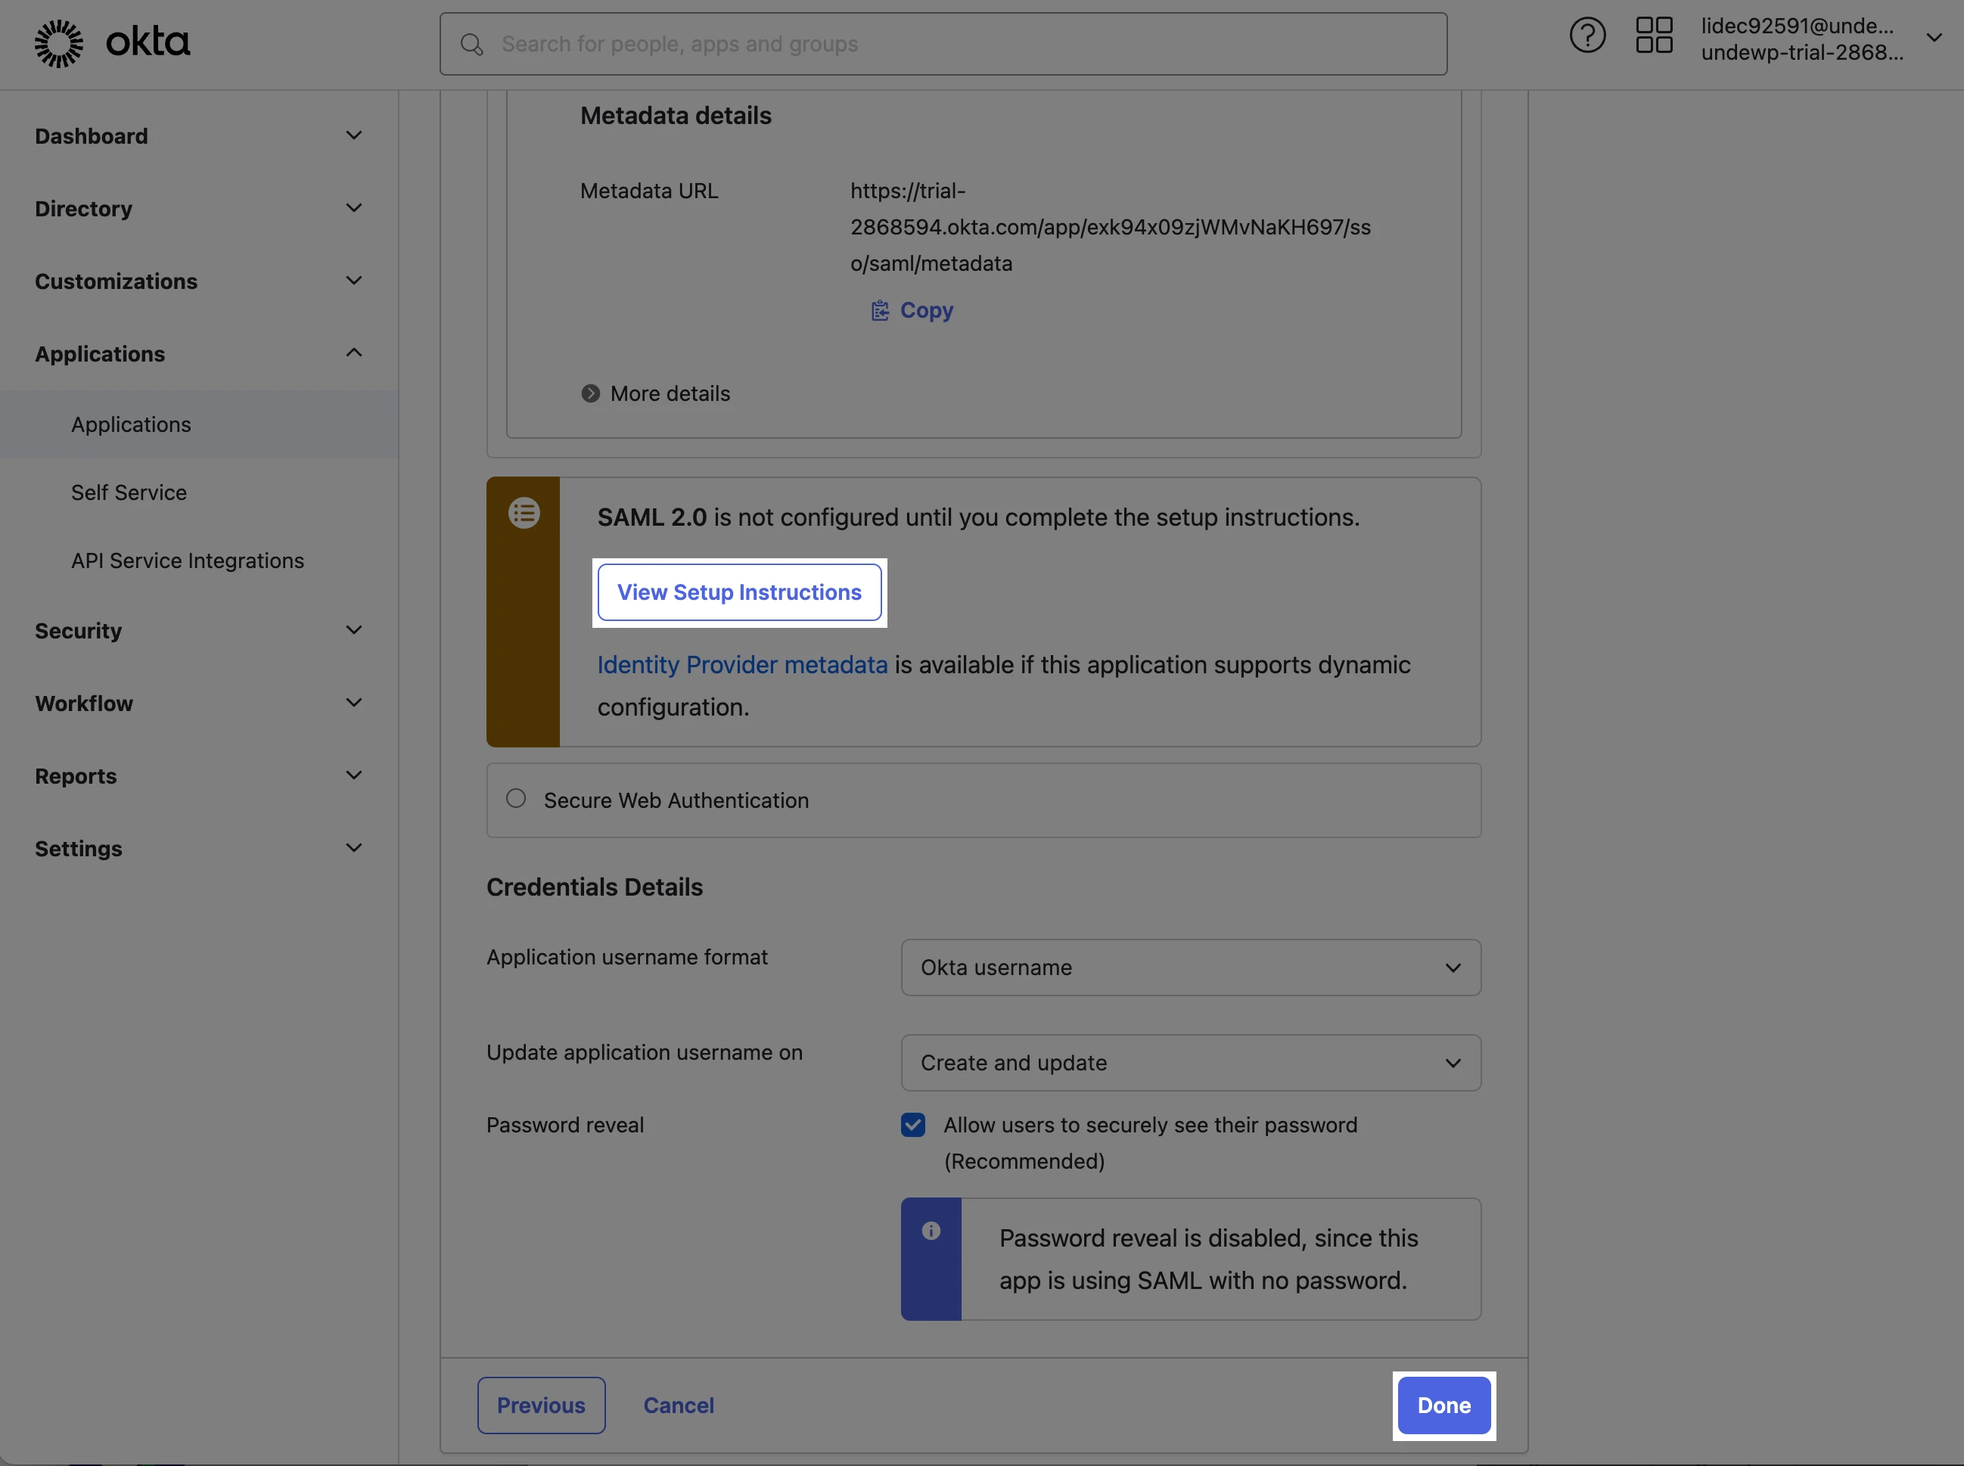Viewport: 1964px width, 1466px height.
Task: Click the Metadata URL value text
Action: [x=1111, y=227]
